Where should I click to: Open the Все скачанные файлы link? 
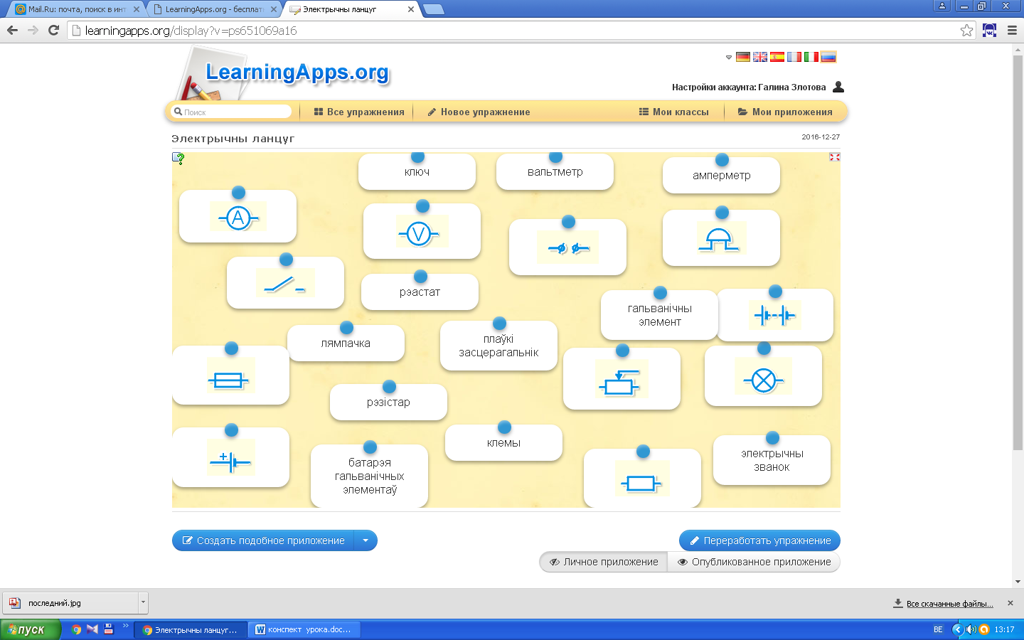click(x=949, y=604)
